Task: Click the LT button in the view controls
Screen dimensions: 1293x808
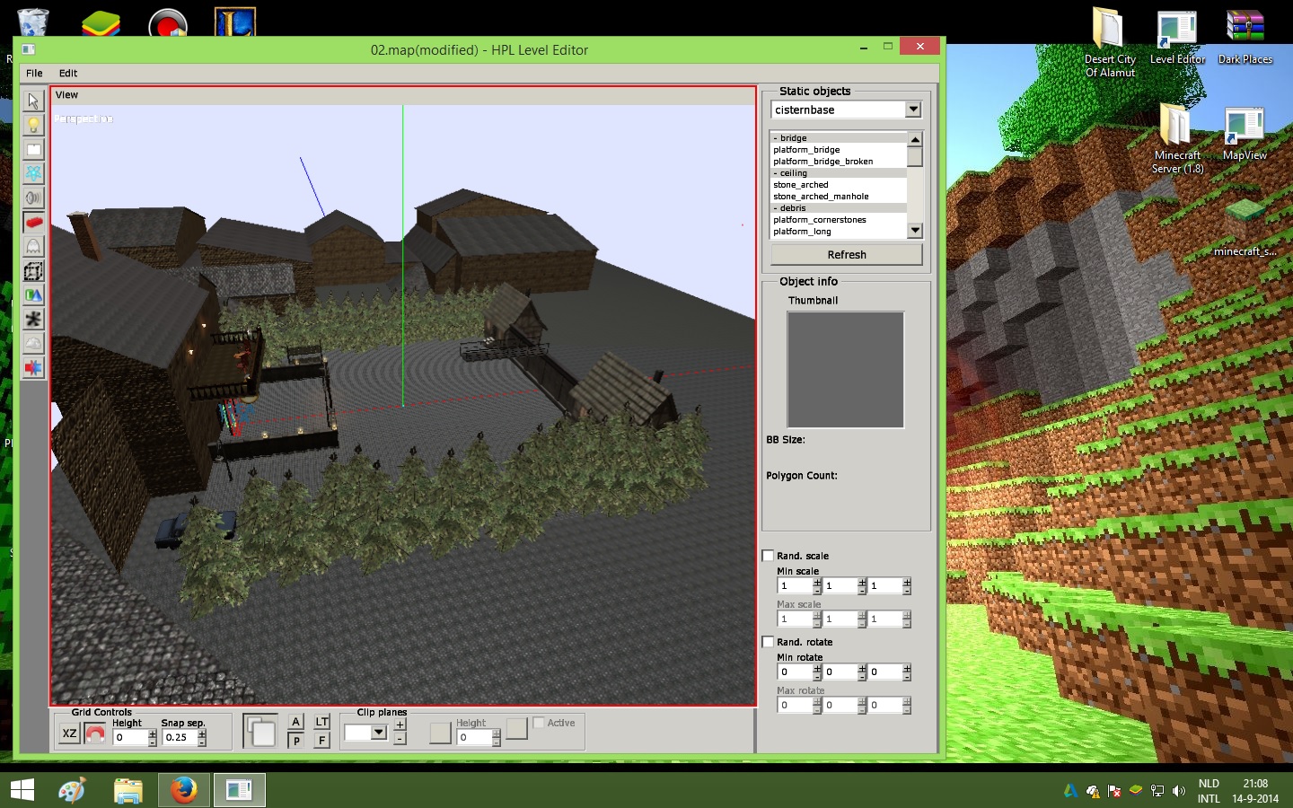Action: point(322,722)
